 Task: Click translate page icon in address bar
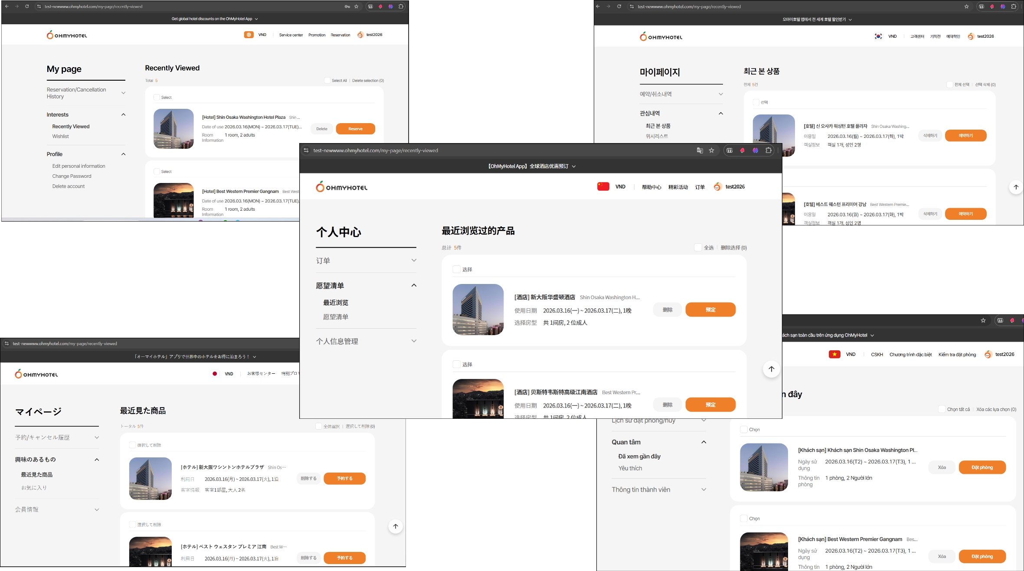pyautogui.click(x=700, y=150)
